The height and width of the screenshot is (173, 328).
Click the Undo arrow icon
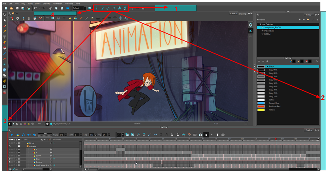(x=35, y=8)
